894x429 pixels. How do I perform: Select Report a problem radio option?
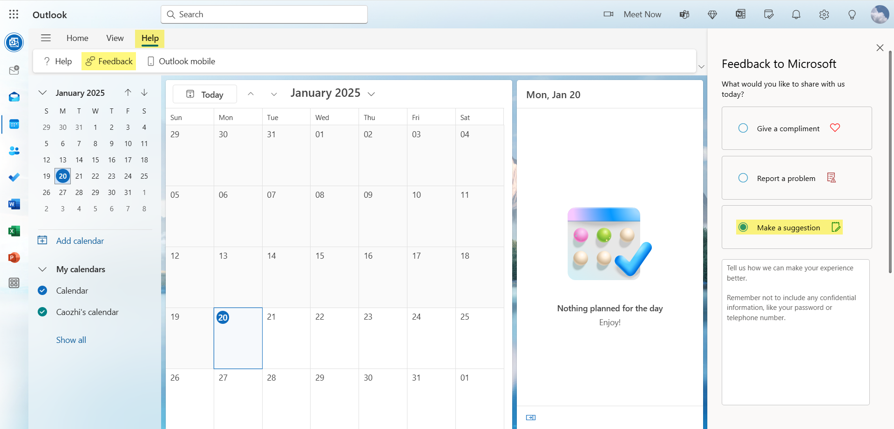point(743,178)
